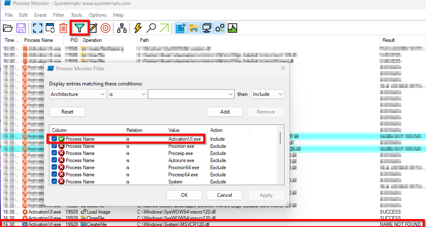Click the lightning bolt toolbar icon

138,28
